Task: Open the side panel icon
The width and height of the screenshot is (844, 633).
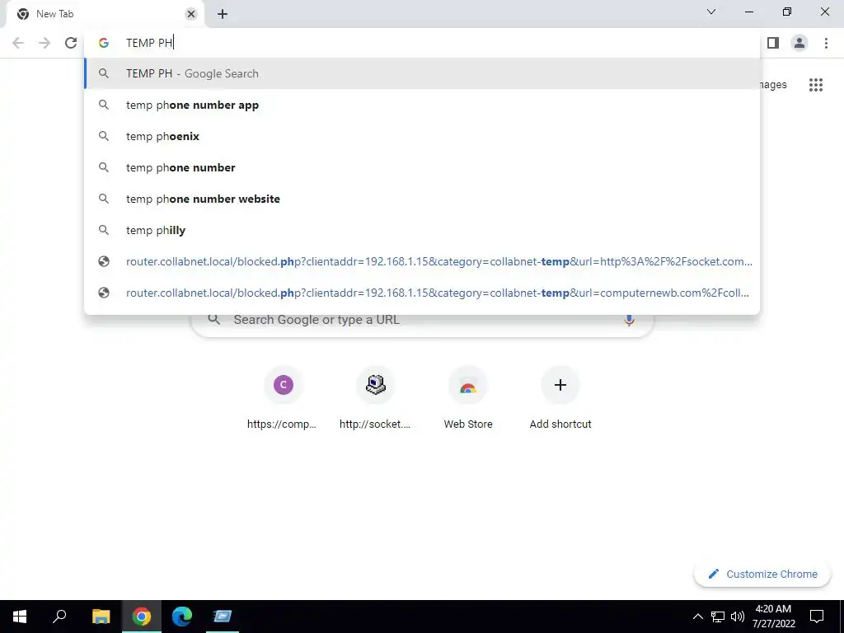Action: (773, 43)
